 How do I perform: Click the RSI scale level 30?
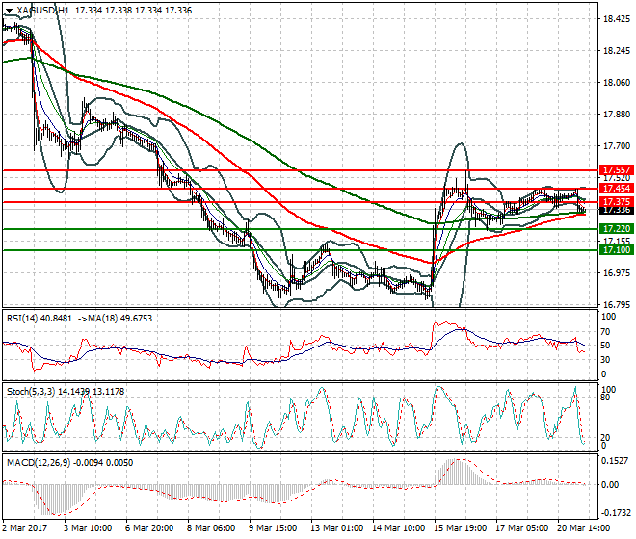click(x=605, y=360)
